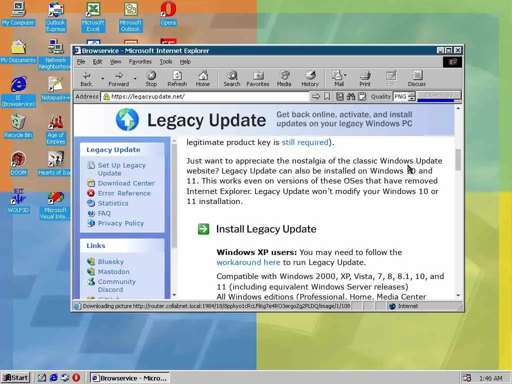Viewport: 512px width, 384px height.
Task: Click the clipboard icon in Browservice bar
Action: [362, 96]
